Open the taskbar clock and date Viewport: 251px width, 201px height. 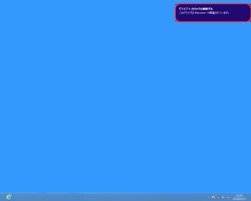[239, 197]
